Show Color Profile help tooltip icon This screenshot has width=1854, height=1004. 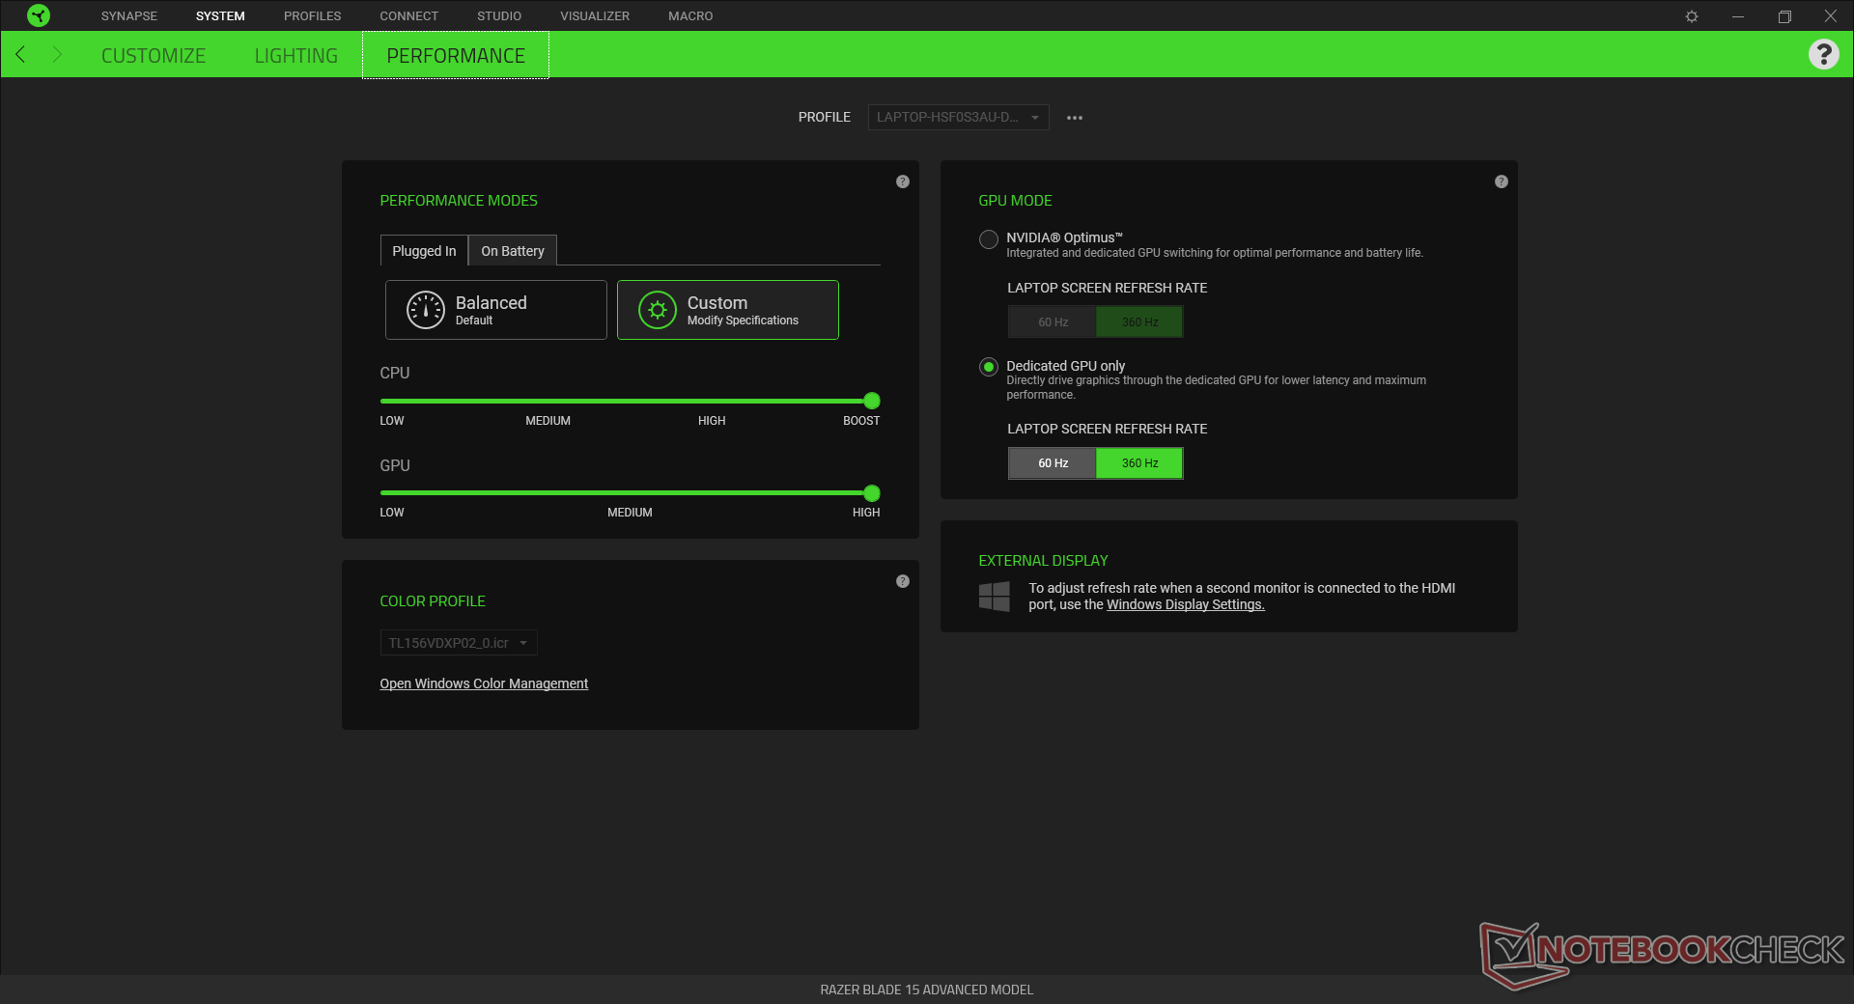click(x=903, y=581)
